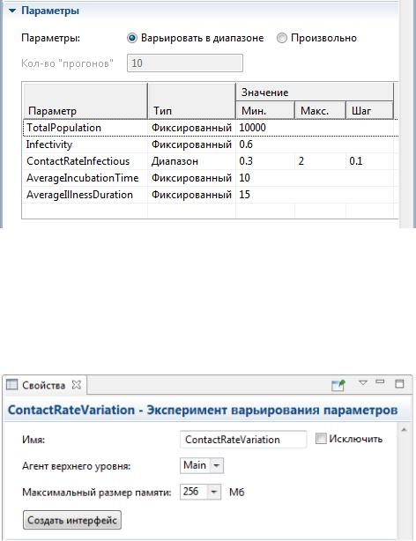Click the value 15 for AverageIllnessDuration
Screen dimensions: 416x541
pos(244,195)
